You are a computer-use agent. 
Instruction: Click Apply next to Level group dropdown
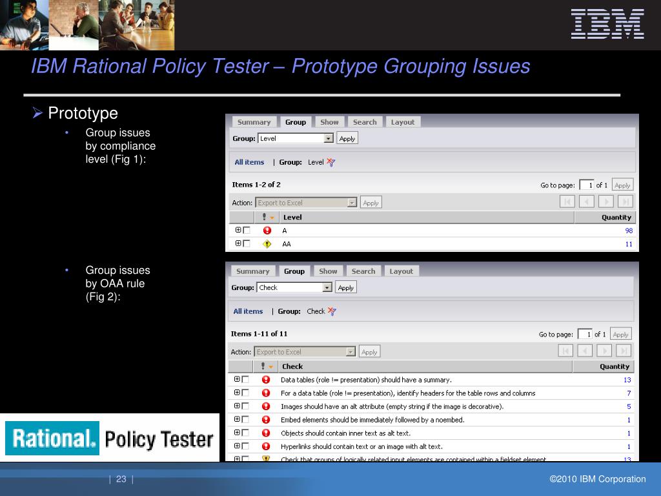tap(347, 139)
